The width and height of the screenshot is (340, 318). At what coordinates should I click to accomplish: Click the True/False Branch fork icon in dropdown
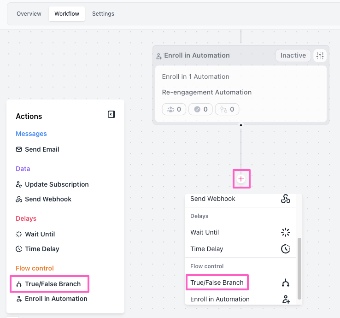pos(286,283)
